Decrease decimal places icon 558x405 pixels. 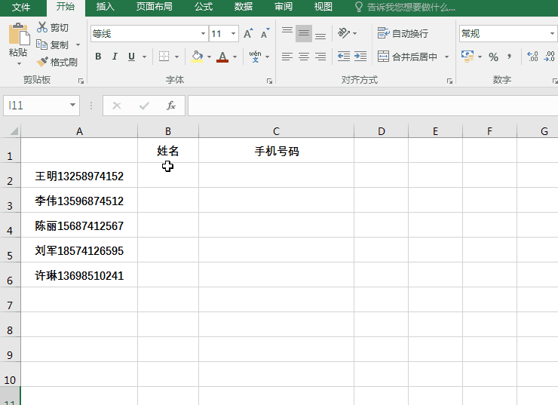pyautogui.click(x=550, y=57)
